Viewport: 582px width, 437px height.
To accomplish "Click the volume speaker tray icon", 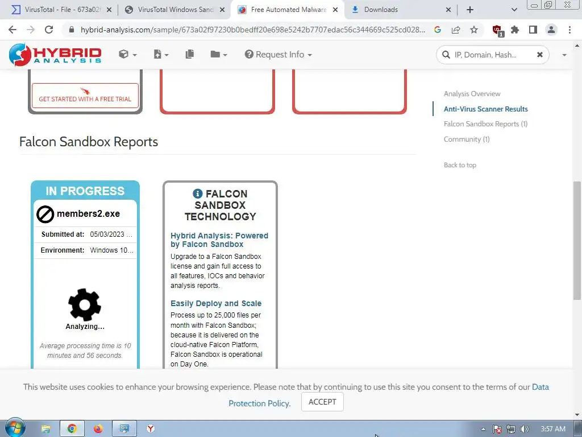I will pos(525,429).
